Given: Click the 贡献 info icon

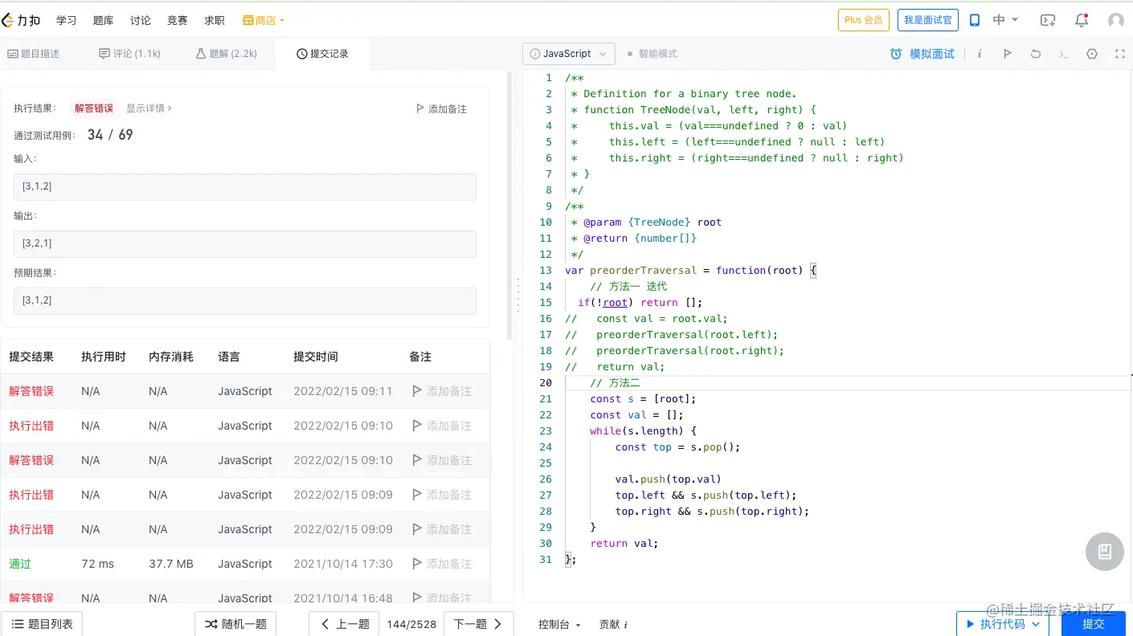Looking at the screenshot, I should click(x=626, y=624).
